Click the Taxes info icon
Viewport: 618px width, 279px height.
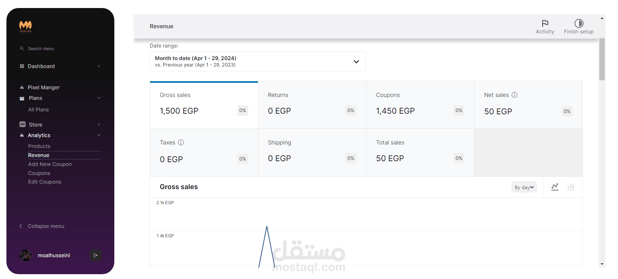181,143
